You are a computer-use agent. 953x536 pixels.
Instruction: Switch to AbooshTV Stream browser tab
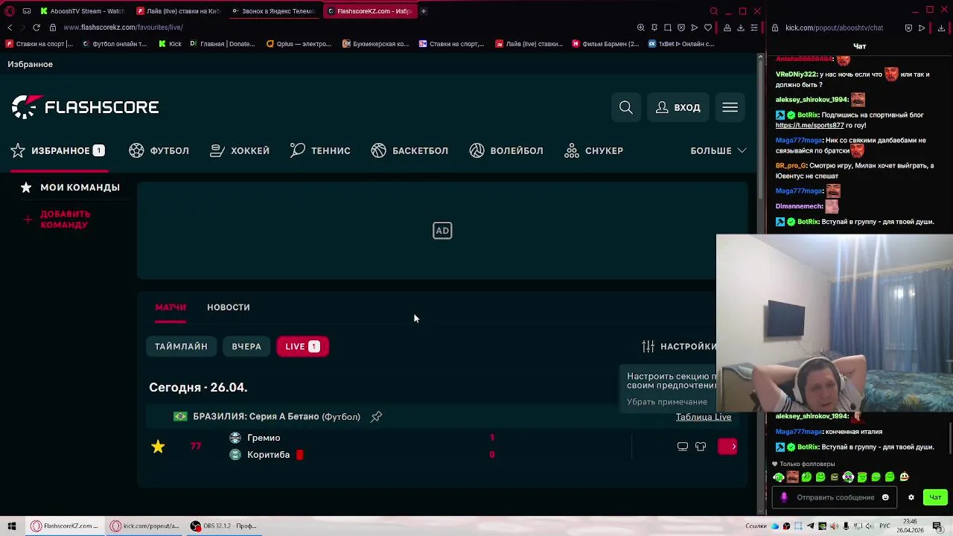point(83,11)
